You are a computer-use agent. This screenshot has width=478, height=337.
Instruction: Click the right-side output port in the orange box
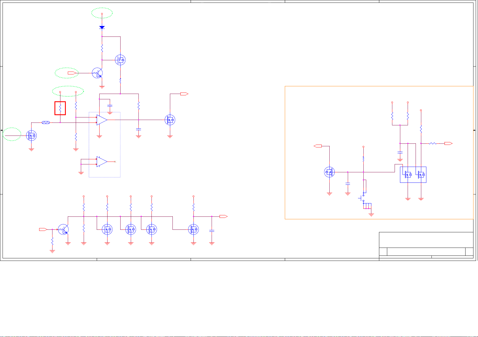448,143
